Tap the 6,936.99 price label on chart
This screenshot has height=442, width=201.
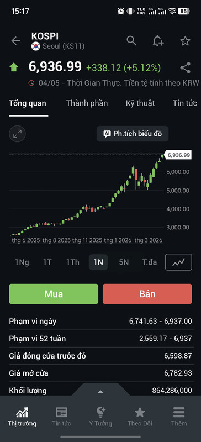tap(178, 155)
